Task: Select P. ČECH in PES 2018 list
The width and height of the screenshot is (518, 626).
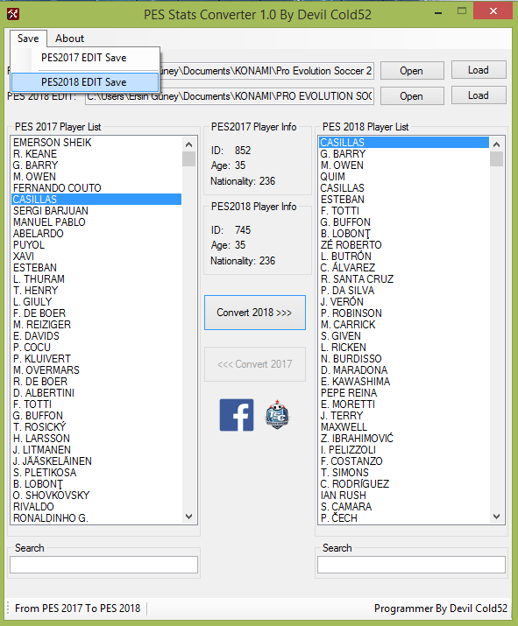Action: 404,517
